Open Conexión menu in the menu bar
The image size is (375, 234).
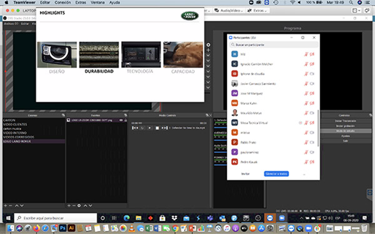[62, 2]
